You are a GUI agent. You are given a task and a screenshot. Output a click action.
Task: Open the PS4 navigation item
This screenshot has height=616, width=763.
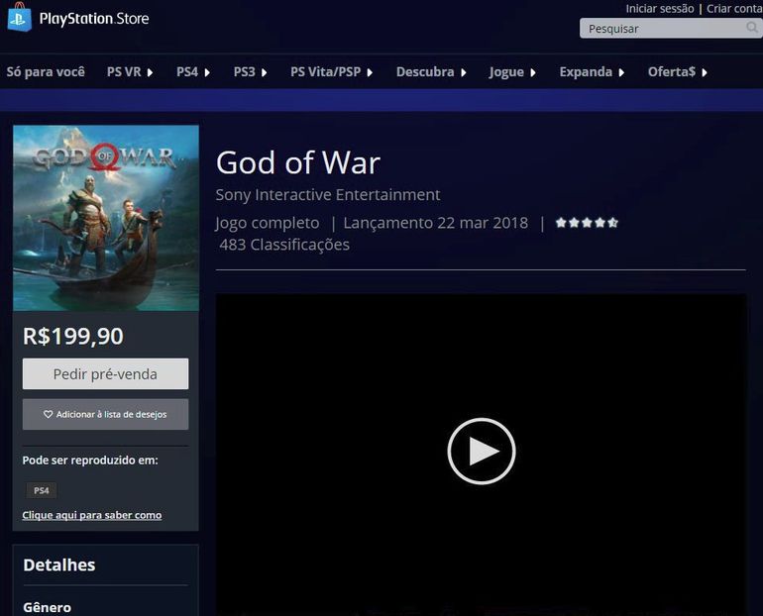pos(187,72)
